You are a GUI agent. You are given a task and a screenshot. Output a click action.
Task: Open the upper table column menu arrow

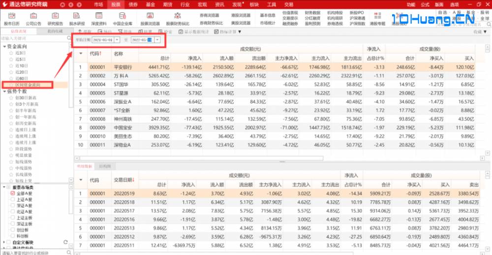point(81,53)
